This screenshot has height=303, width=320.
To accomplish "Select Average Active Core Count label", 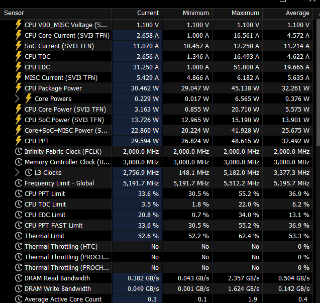I will pyautogui.click(x=63, y=299).
